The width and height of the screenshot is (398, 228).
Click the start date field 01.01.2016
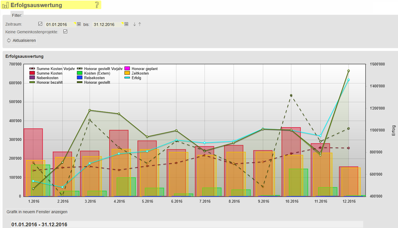(x=60, y=24)
